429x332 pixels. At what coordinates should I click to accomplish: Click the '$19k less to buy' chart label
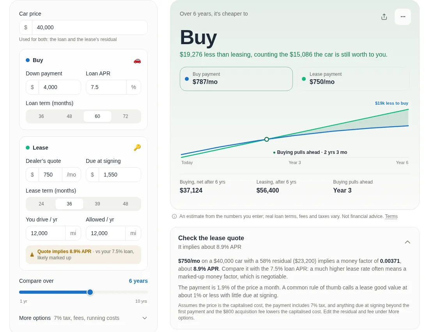pyautogui.click(x=392, y=103)
